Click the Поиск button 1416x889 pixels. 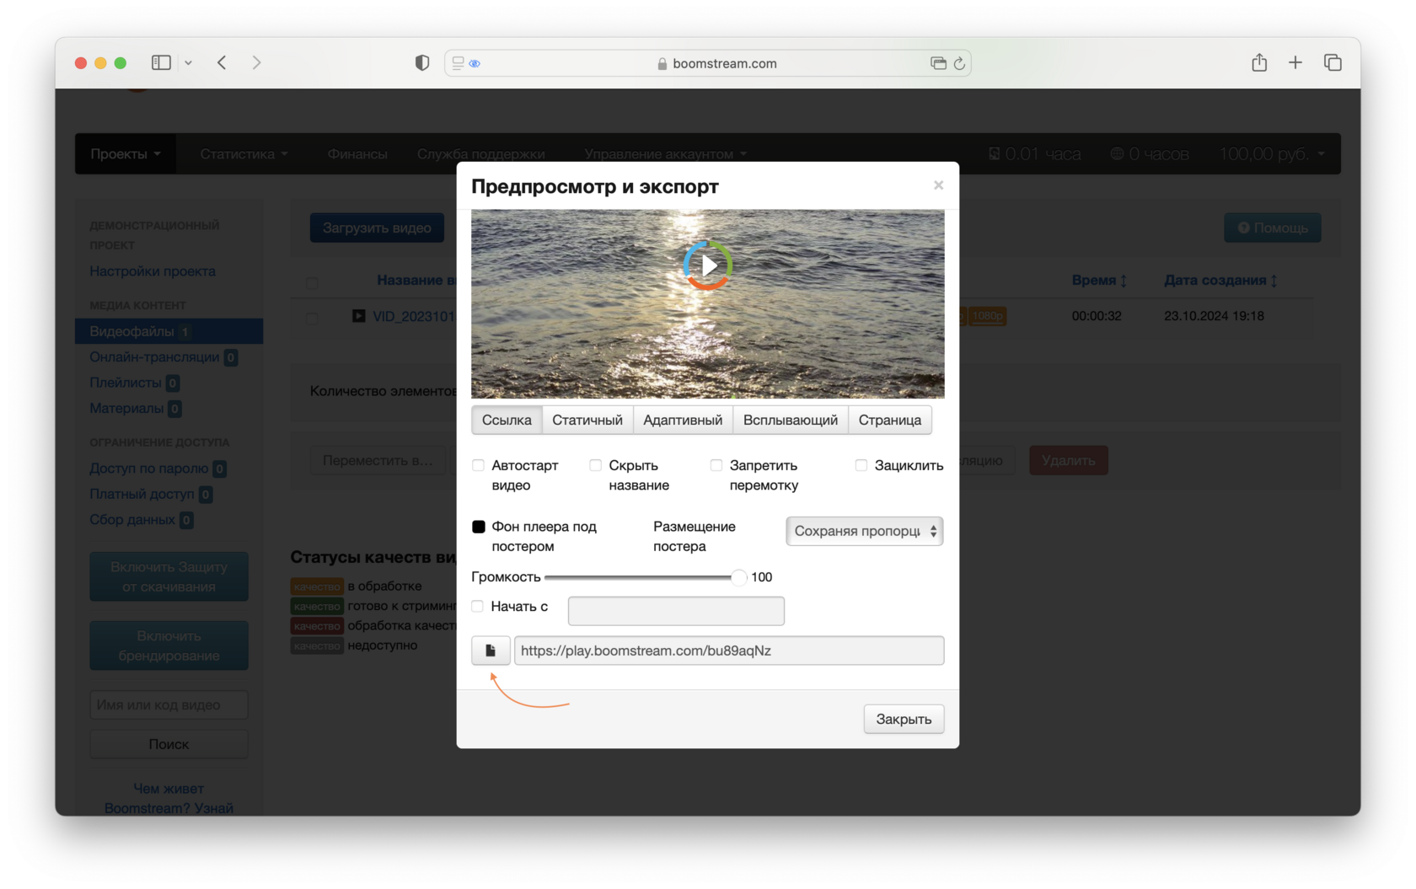pos(169,744)
